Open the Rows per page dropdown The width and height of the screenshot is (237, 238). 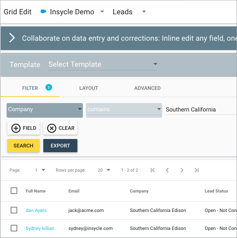click(104, 170)
